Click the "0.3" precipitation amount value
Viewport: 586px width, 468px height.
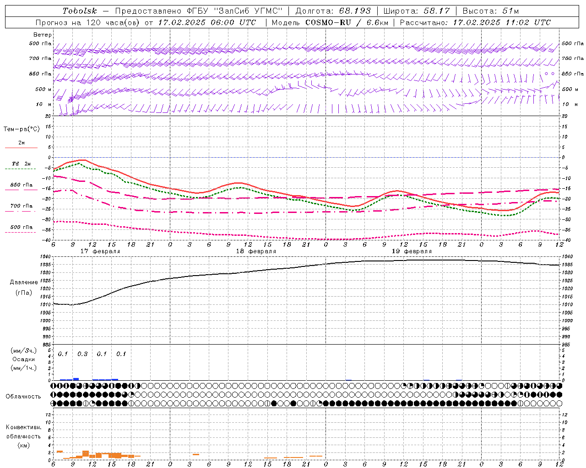click(82, 354)
